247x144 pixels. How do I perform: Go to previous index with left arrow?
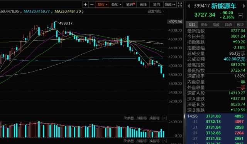click(x=189, y=6)
